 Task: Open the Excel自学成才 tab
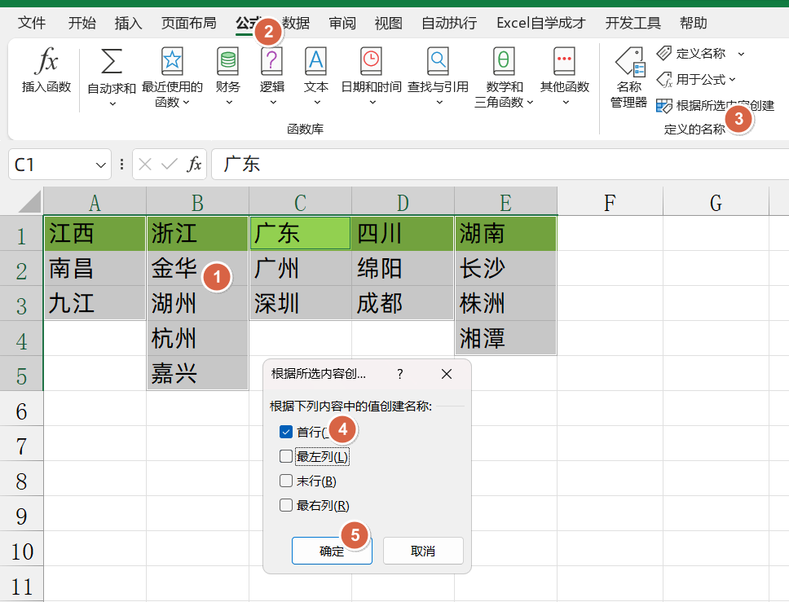pos(541,23)
